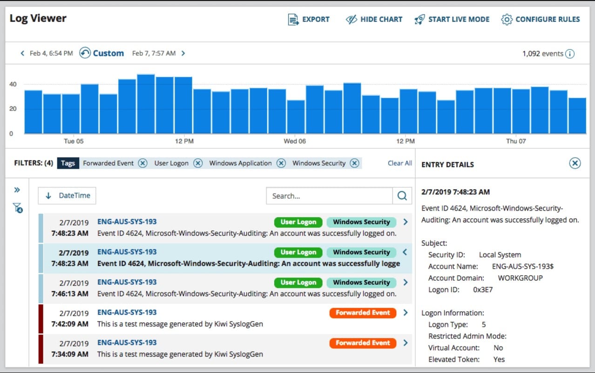Click 'Feb 7, 7:57 AM' end time
595x373 pixels.
pos(154,53)
